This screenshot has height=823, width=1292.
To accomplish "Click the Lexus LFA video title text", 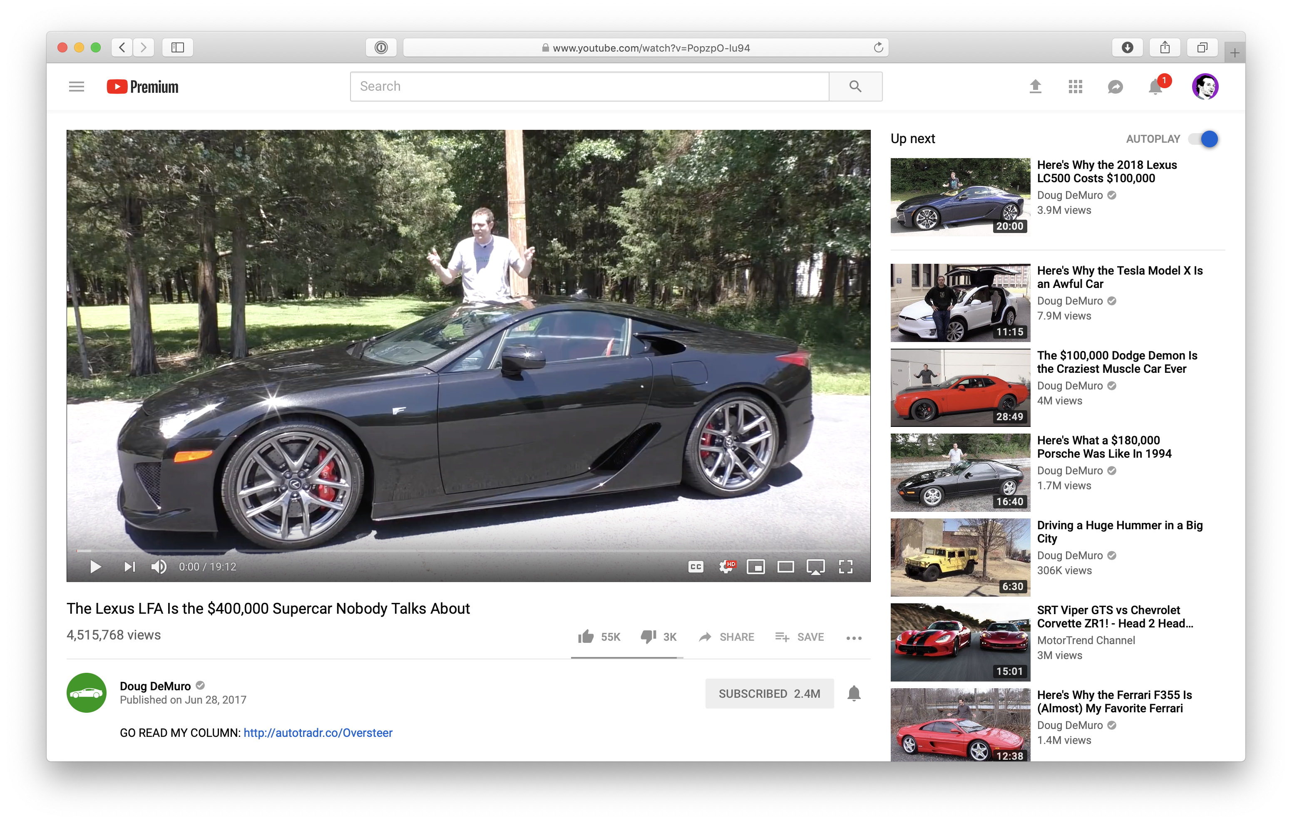I will click(x=268, y=608).
